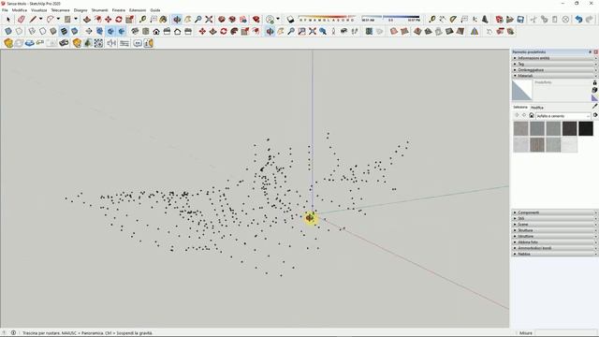The height and width of the screenshot is (337, 599).
Task: Open the Arc tool dropdown arrow
Action: click(x=58, y=19)
